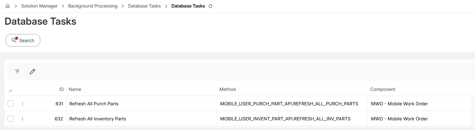The width and height of the screenshot is (475, 130).
Task: Tick the checkbox for Refresh All Inventory Parts
Action: [x=11, y=119]
